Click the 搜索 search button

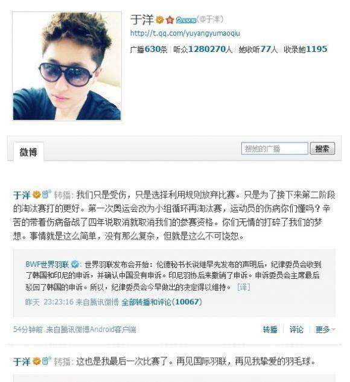322,148
